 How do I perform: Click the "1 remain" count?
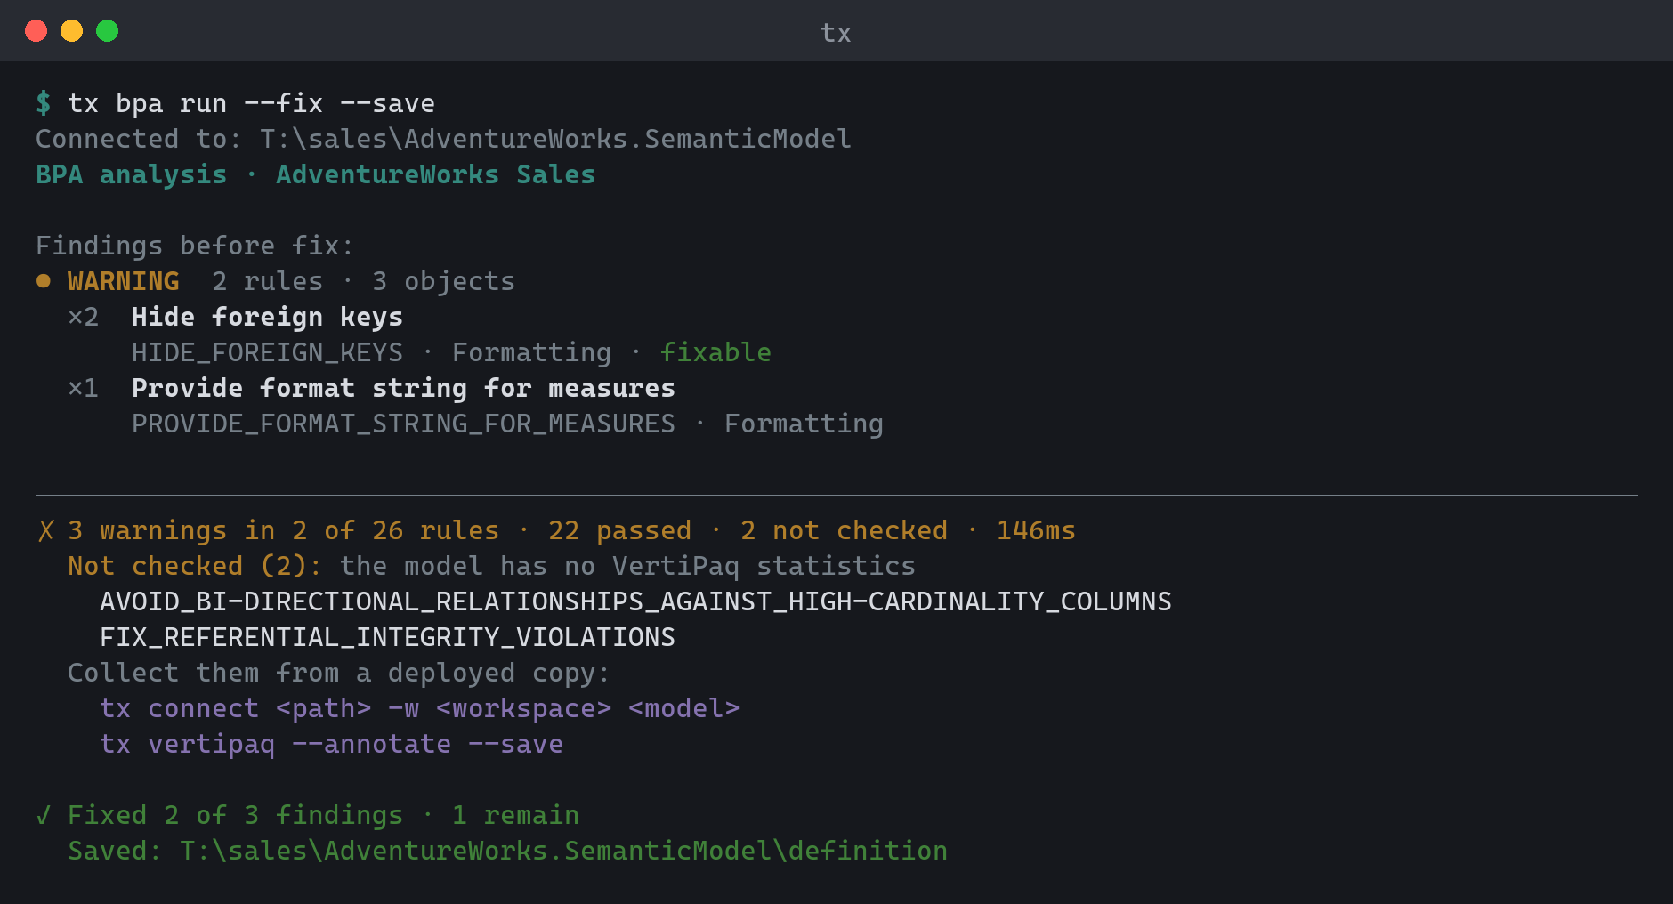515,815
